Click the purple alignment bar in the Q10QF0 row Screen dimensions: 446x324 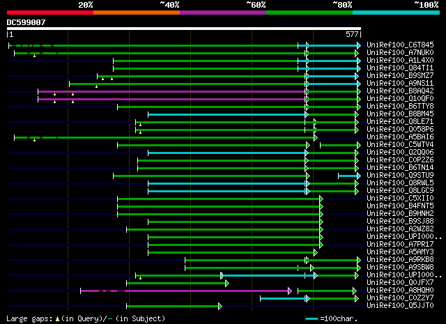point(171,99)
